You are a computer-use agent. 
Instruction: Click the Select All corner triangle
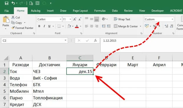coord(6,58)
